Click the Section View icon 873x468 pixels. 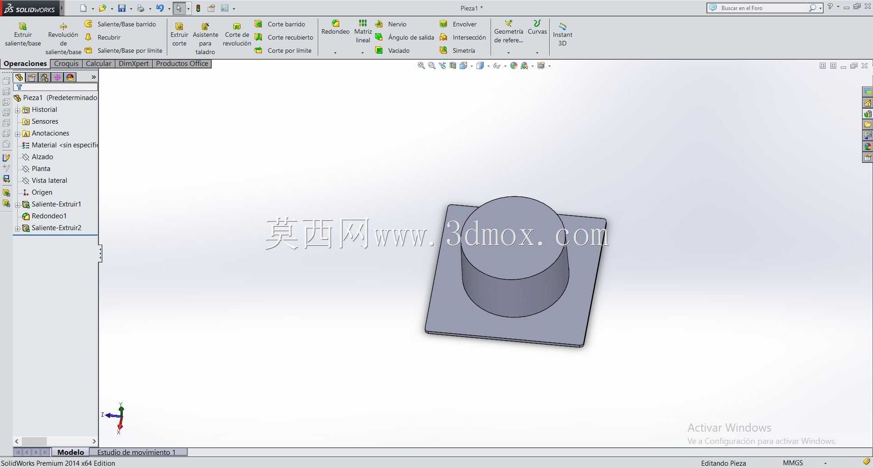point(453,66)
